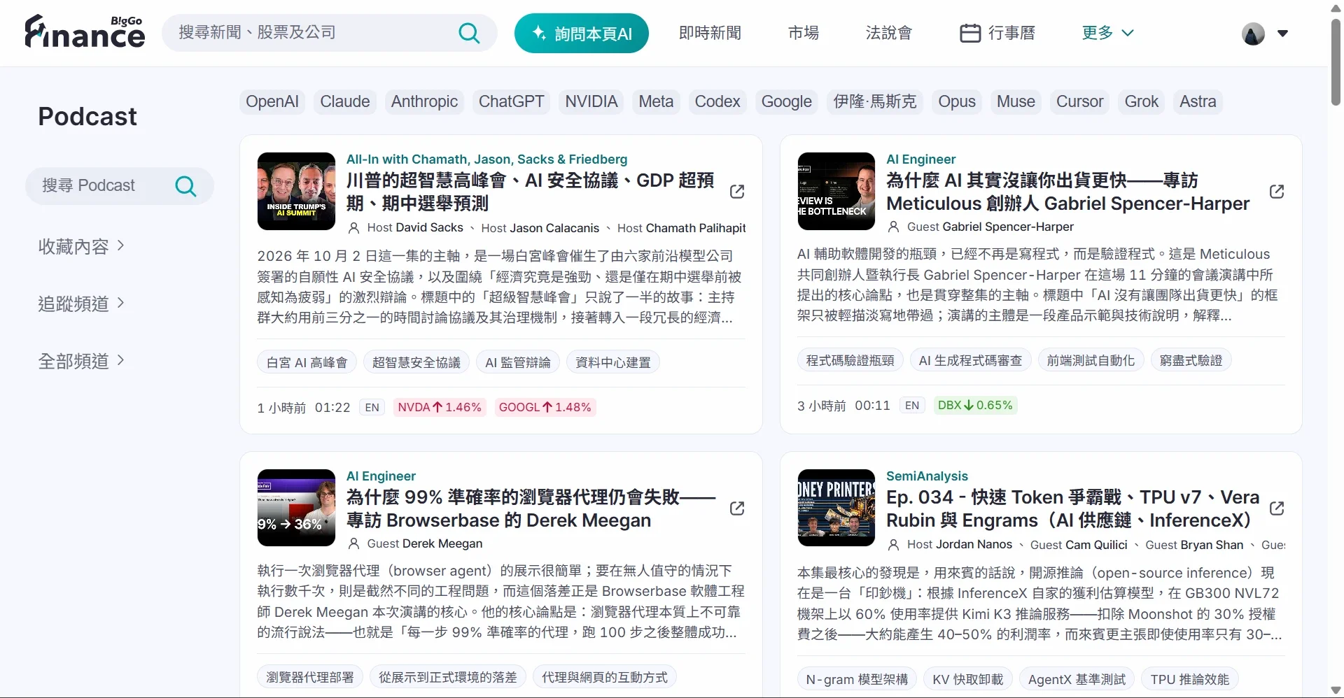Select the NVIDIA topic tag

[591, 102]
